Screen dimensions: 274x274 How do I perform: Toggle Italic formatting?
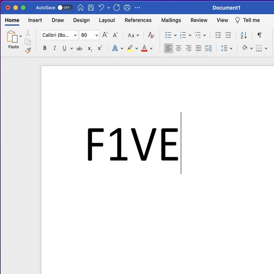(54, 48)
